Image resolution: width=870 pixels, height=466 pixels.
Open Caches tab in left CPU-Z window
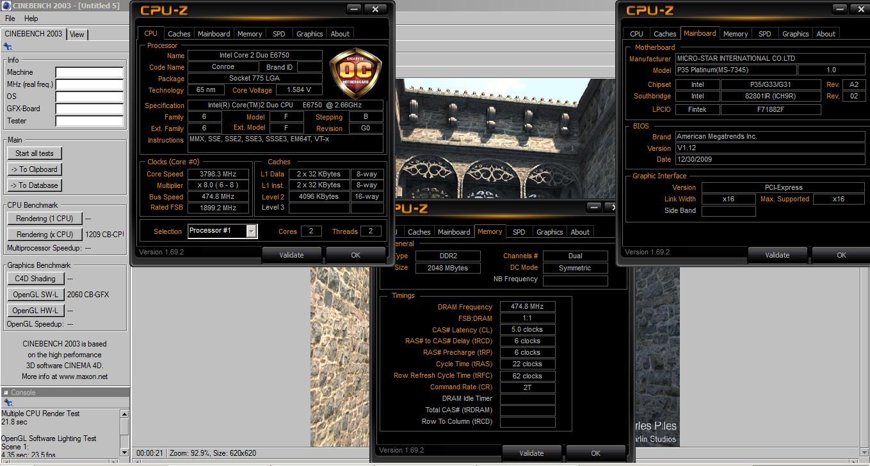pos(179,34)
